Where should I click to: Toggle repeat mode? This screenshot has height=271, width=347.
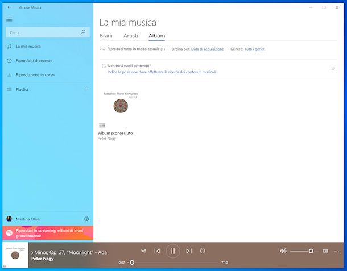coord(203,251)
